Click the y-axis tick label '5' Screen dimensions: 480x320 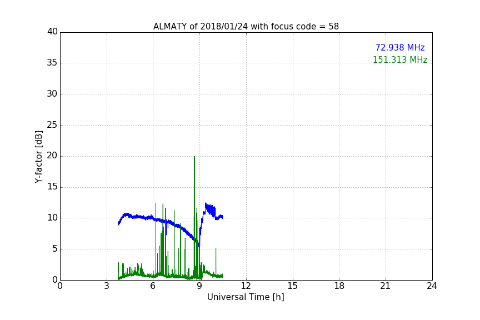pyautogui.click(x=55, y=249)
